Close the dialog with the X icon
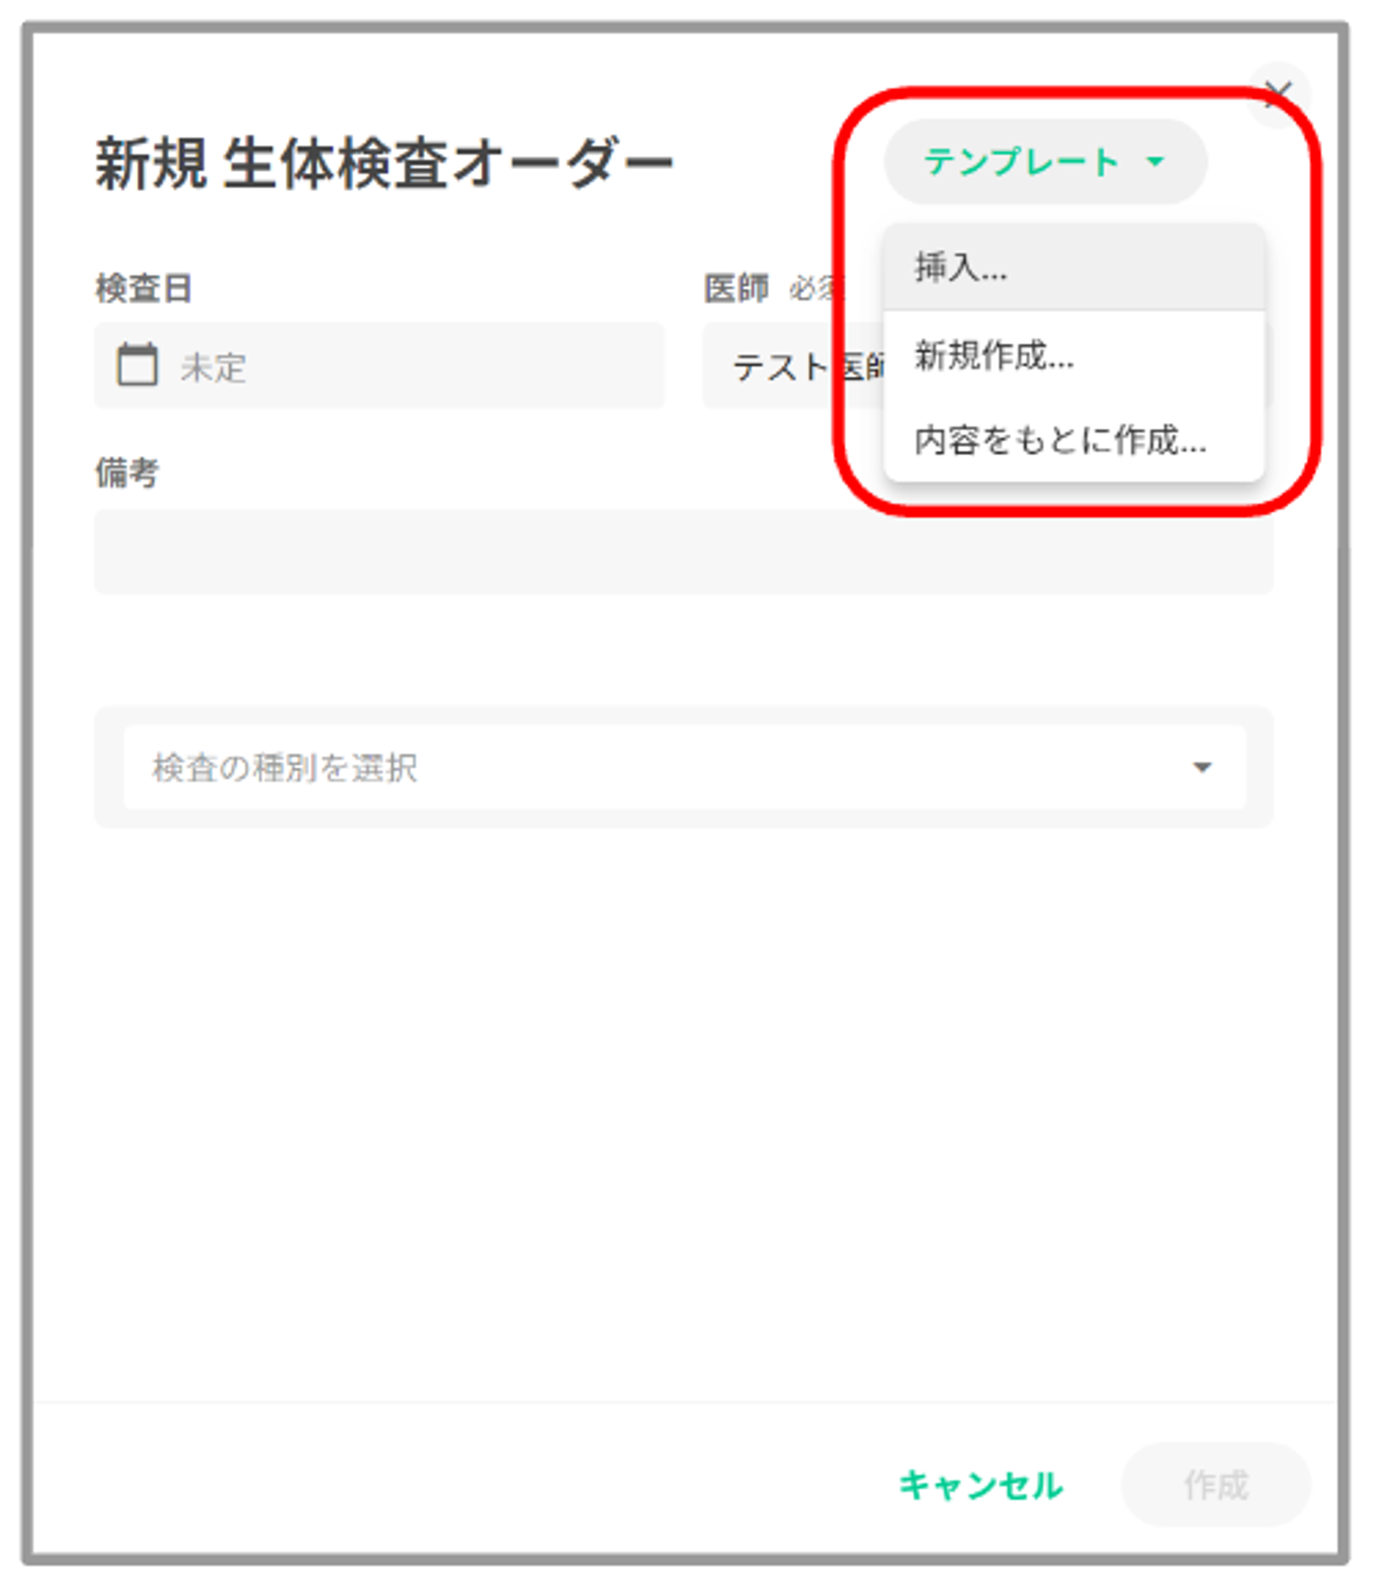This screenshot has height=1574, width=1373. 1278,94
